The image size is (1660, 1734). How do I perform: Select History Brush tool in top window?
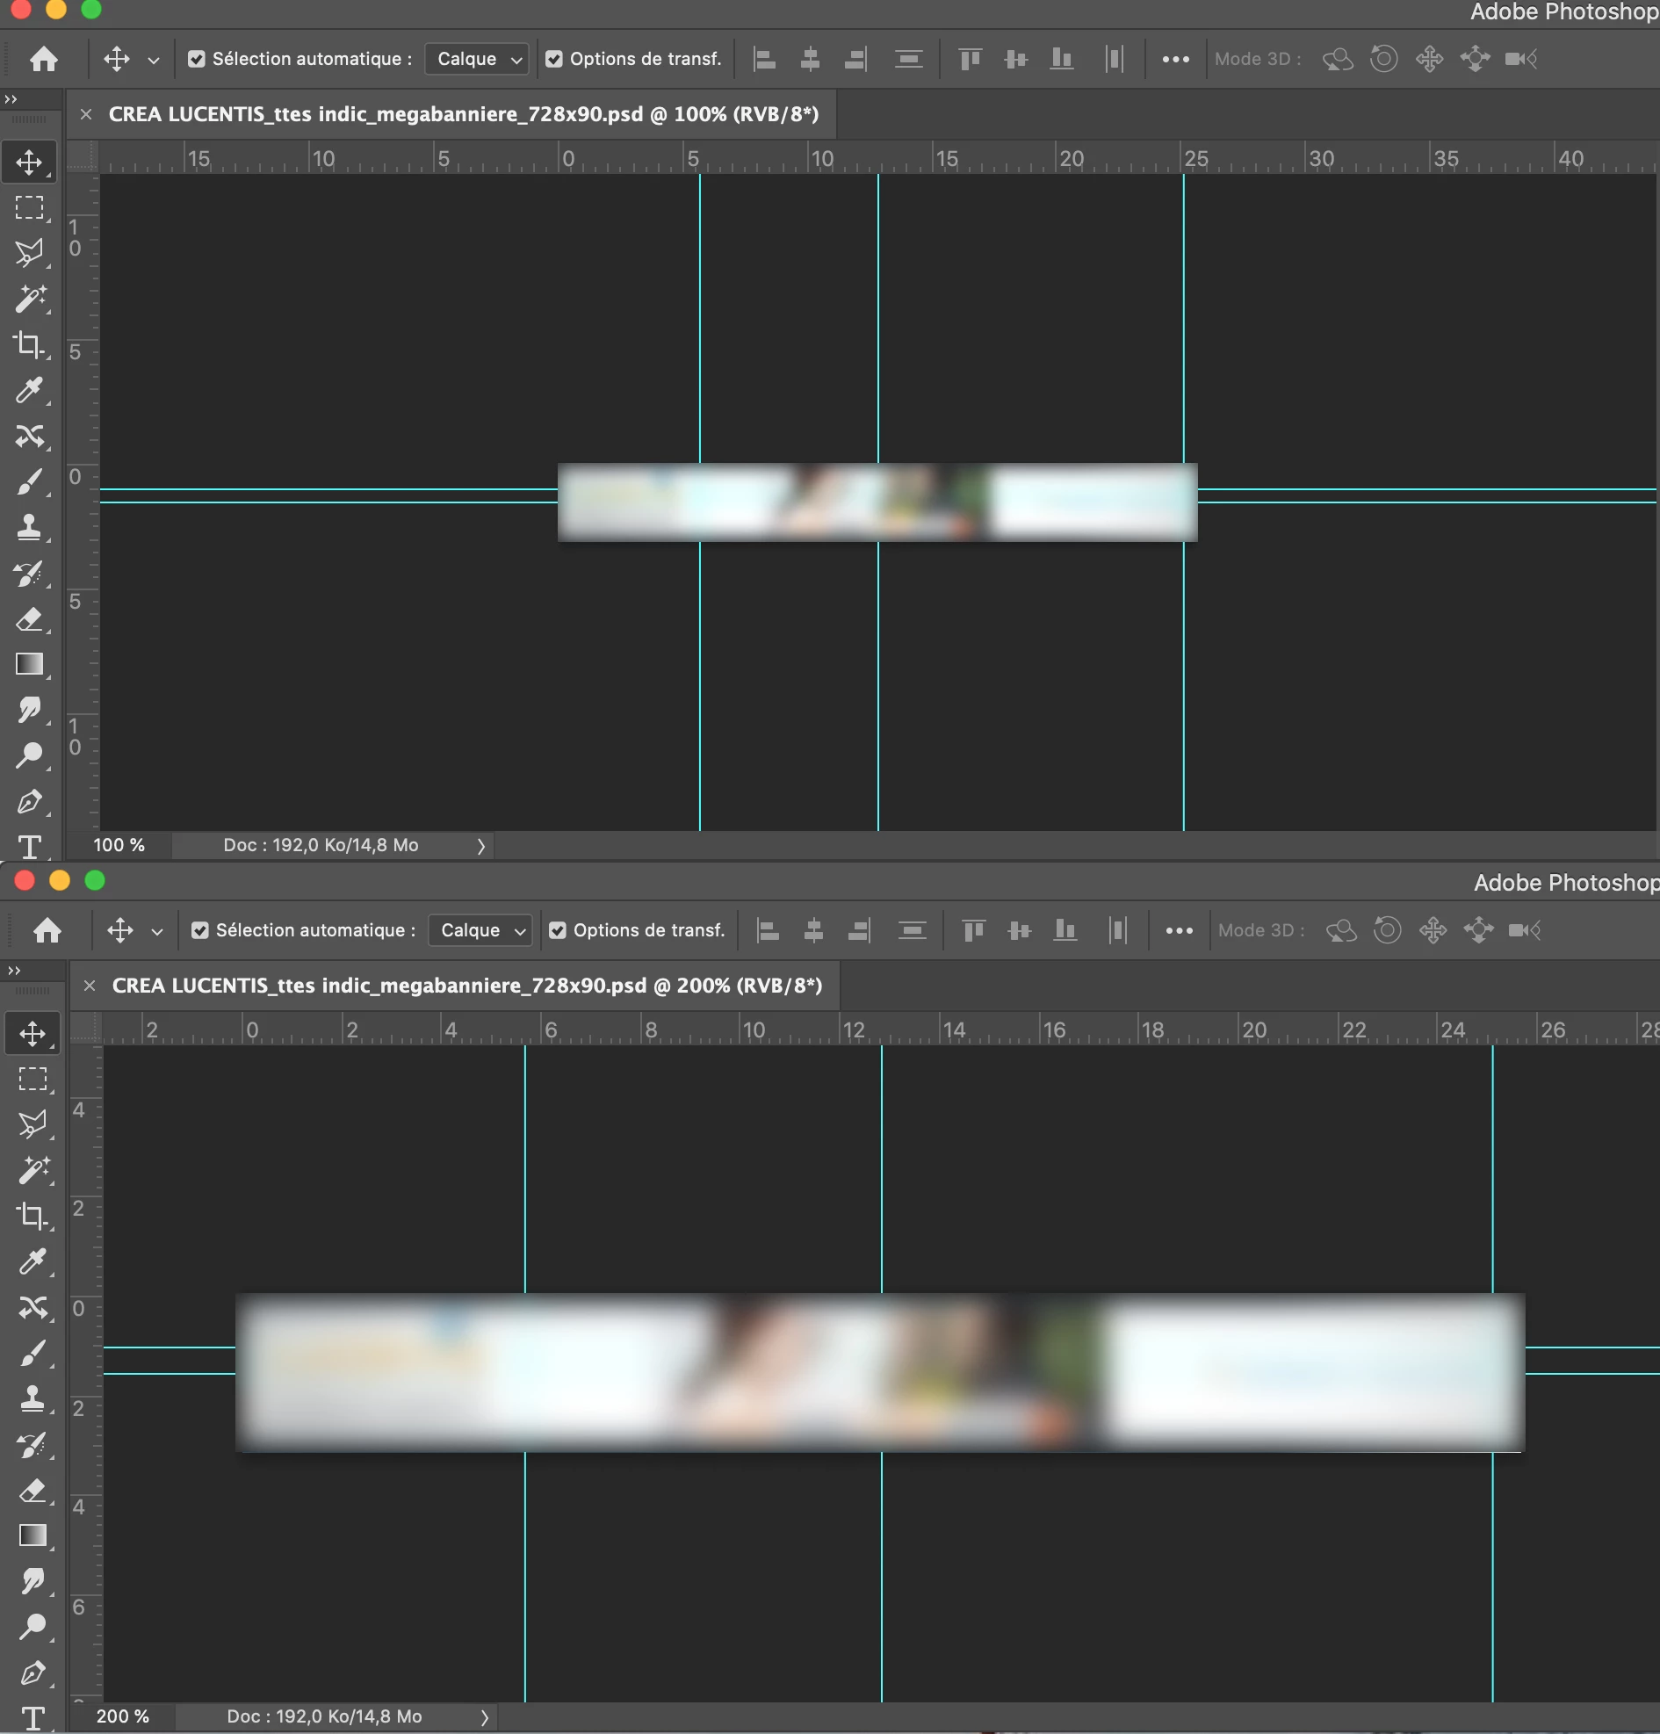(29, 574)
